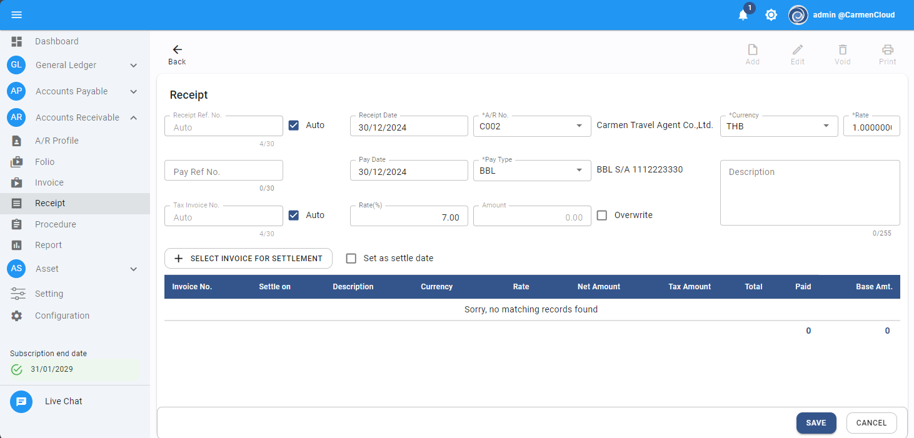
Task: Toggle the brightness theme icon
Action: pos(771,15)
